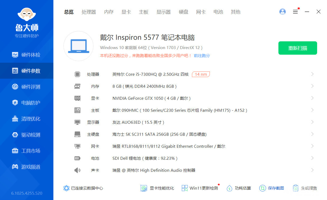This screenshot has height=200, width=327.
Task: Open the 清理优化 cleanup icon
Action: point(15,119)
